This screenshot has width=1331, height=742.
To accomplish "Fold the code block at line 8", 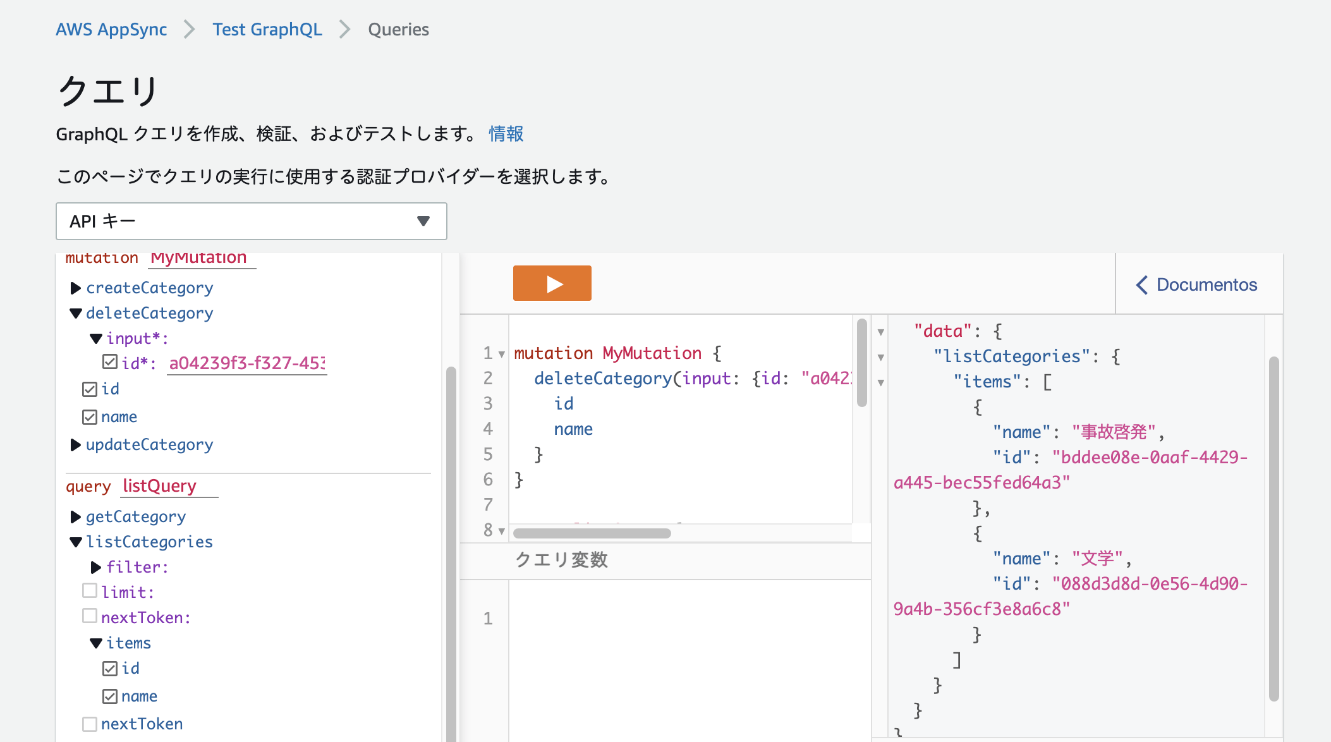I will tap(502, 531).
